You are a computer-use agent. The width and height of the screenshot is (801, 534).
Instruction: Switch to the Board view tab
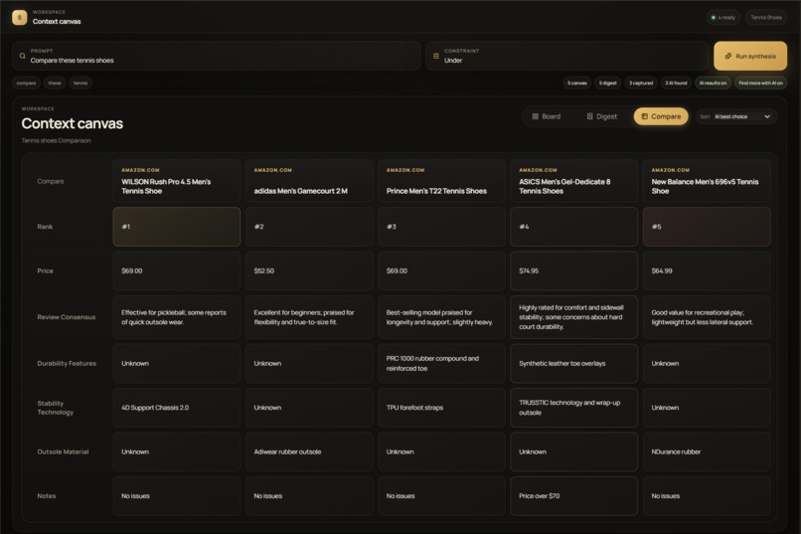546,116
